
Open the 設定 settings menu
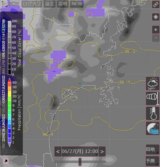[50, 4]
